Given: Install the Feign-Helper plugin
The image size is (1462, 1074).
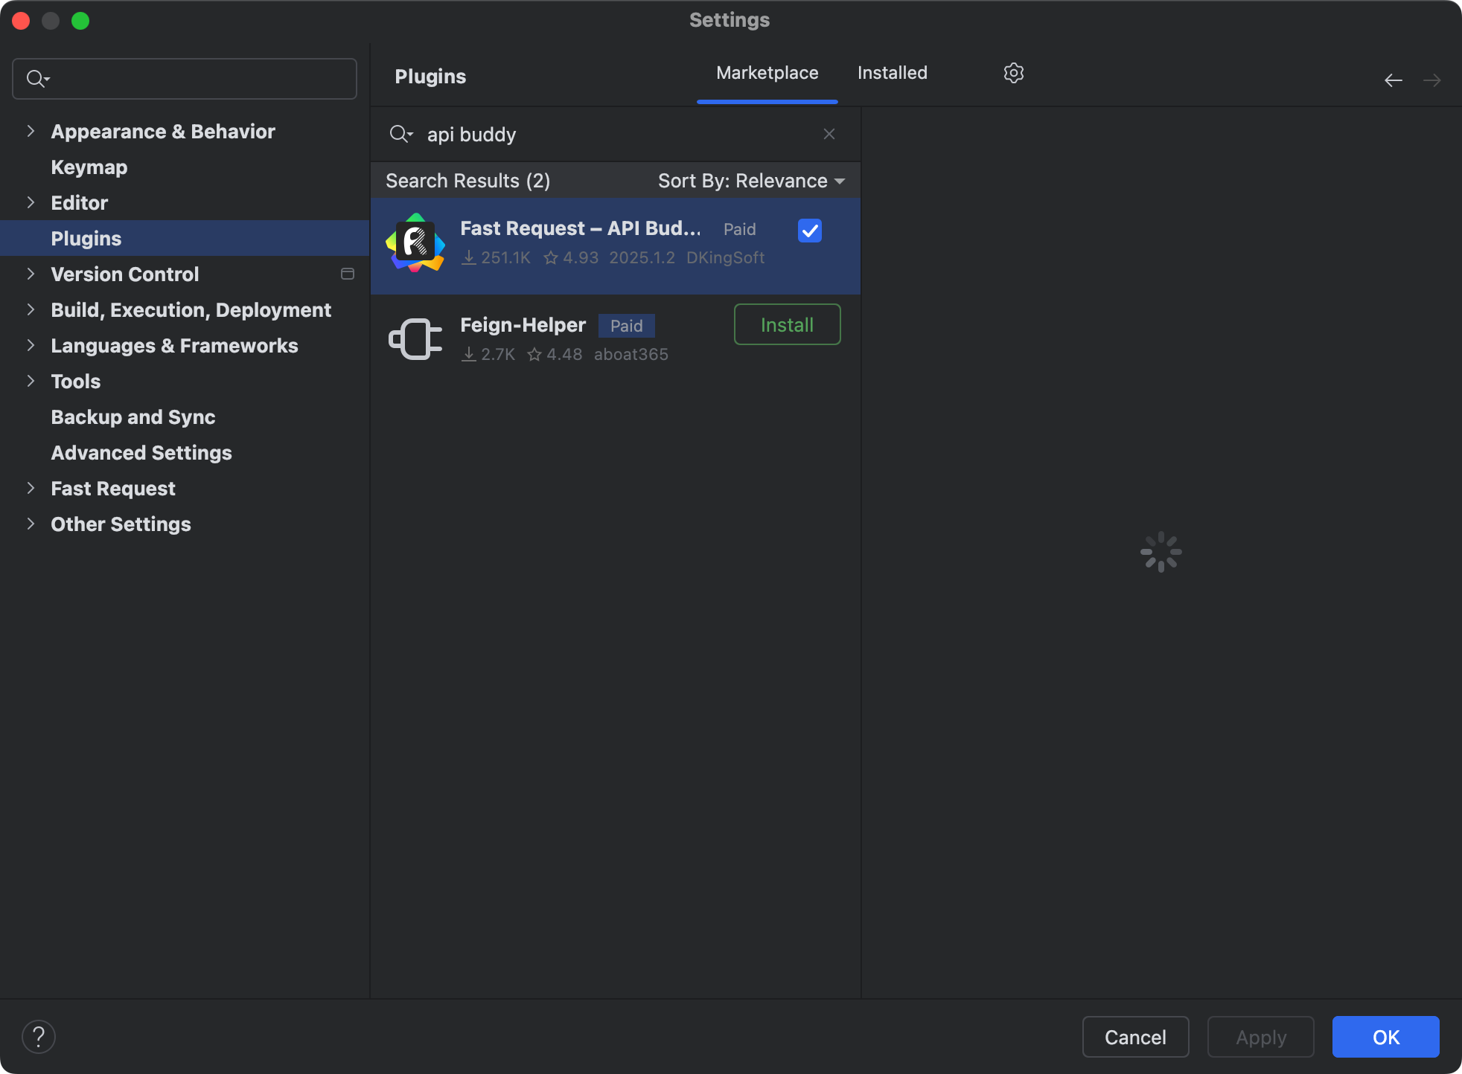Looking at the screenshot, I should pyautogui.click(x=787, y=324).
